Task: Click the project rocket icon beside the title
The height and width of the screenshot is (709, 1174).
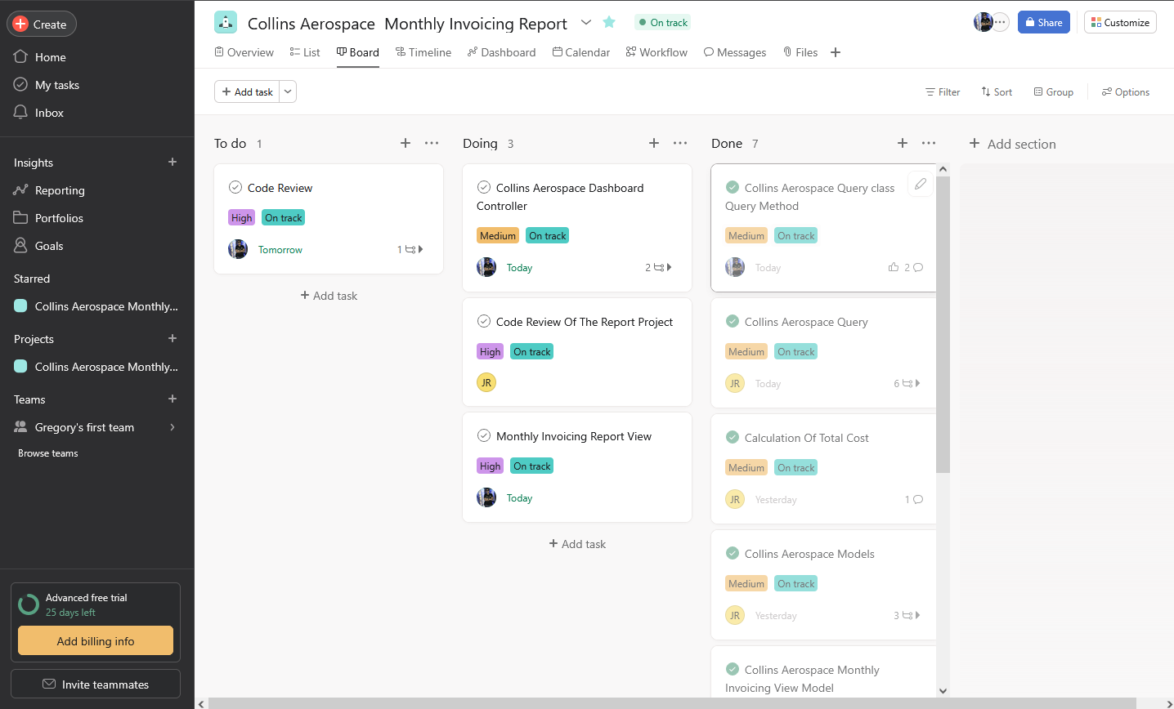Action: 226,23
